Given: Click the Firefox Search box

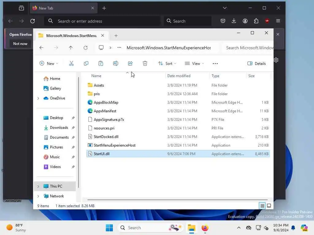Looking at the screenshot, I should (x=188, y=21).
